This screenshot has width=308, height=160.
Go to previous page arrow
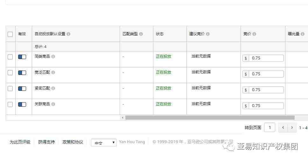(283, 128)
